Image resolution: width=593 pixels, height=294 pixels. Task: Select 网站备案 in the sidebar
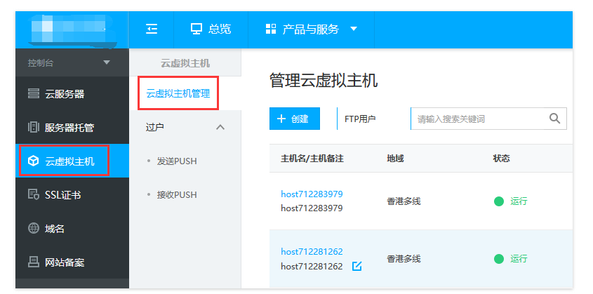pyautogui.click(x=72, y=262)
